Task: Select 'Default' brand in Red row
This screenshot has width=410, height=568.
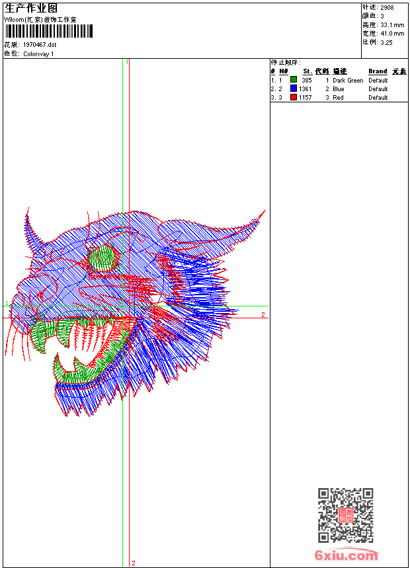Action: coord(378,98)
